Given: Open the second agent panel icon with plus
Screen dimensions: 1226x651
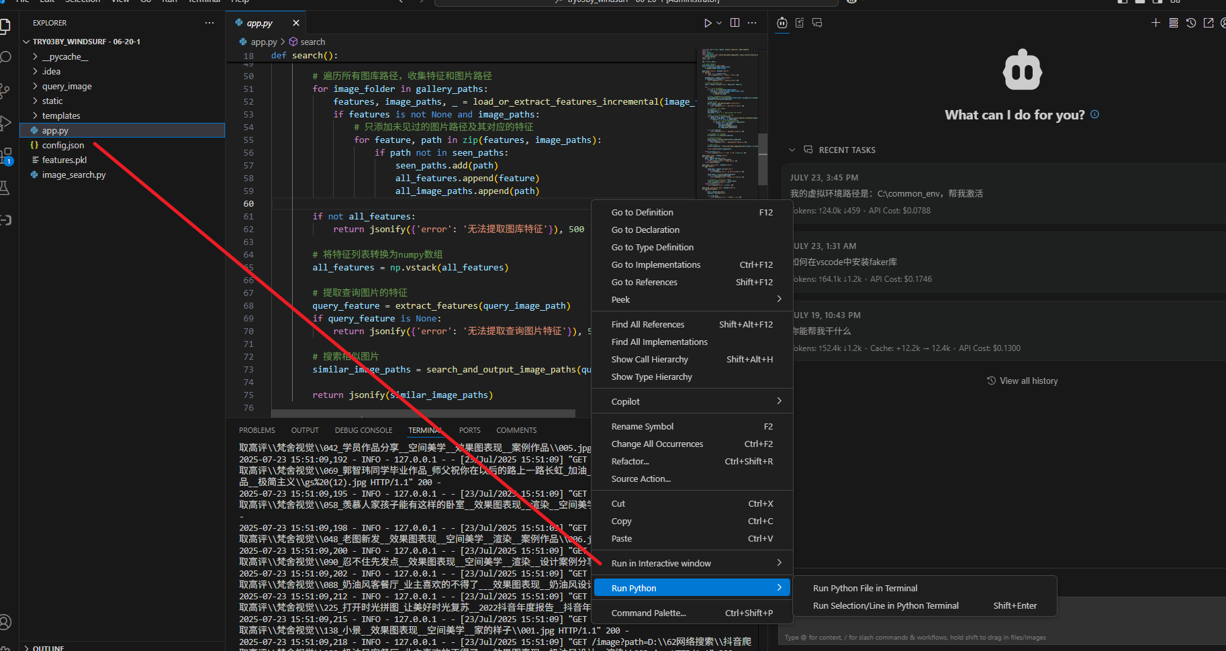Looking at the screenshot, I should click(x=800, y=23).
